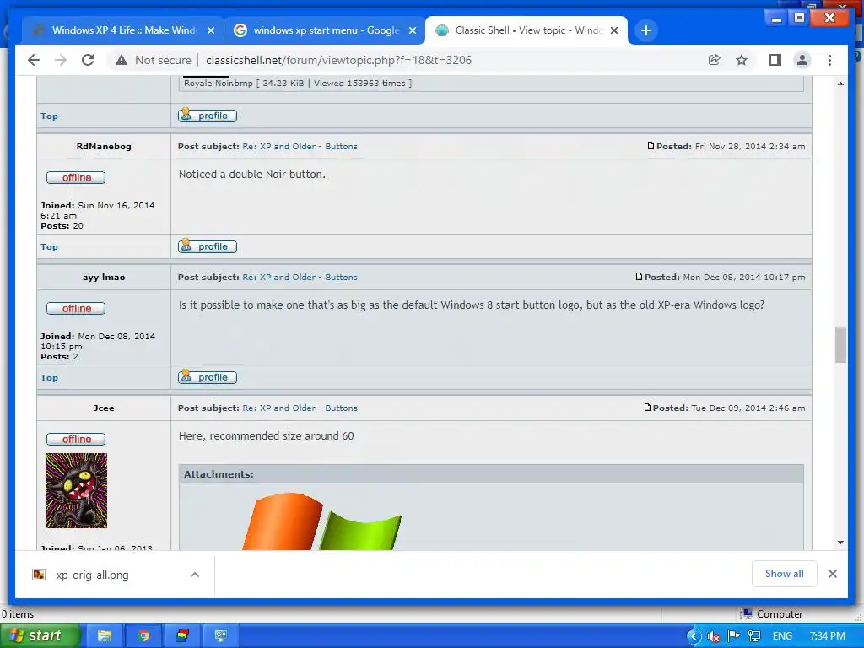Screen dimensions: 864x648
Task: Click Jcee's cat avatar image
Action: click(76, 490)
